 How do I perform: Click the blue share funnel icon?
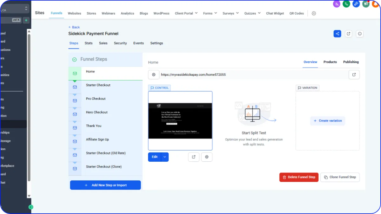pos(338,34)
